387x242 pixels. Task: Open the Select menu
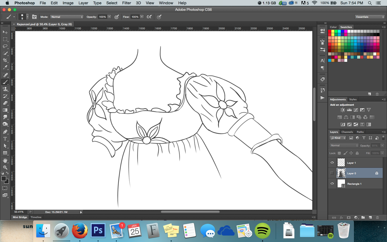coord(112,3)
